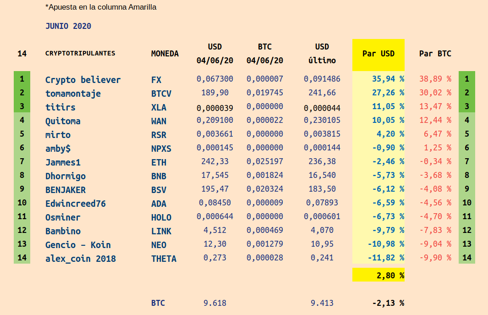Select the THETA coin cell
This screenshot has width=488, height=315.
(164, 259)
